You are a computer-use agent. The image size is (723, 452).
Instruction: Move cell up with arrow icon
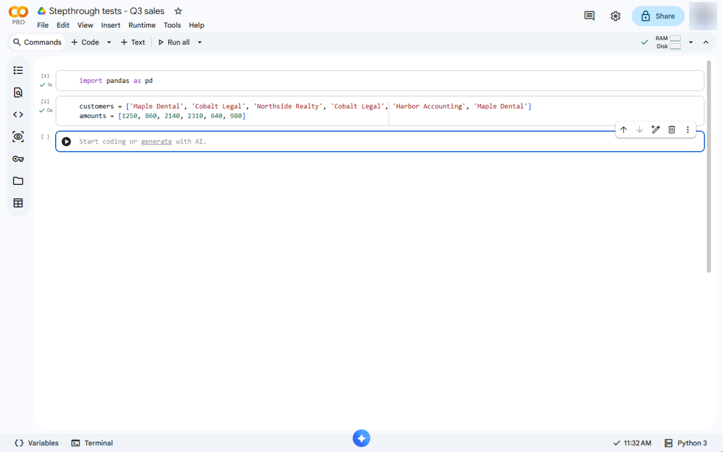click(624, 130)
